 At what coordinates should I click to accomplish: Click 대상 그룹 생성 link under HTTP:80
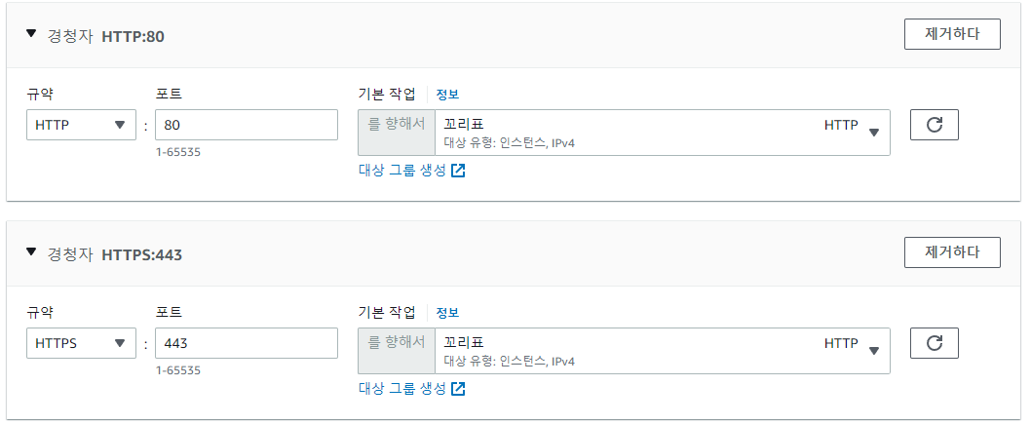pos(402,171)
